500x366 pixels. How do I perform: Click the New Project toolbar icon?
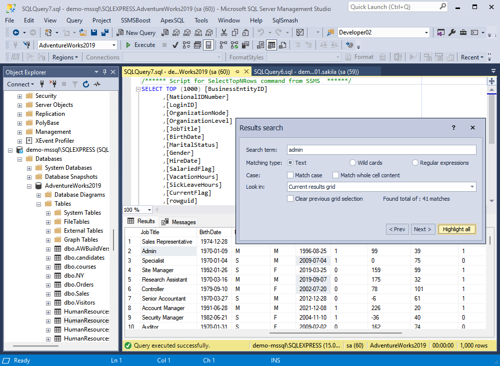coord(48,32)
